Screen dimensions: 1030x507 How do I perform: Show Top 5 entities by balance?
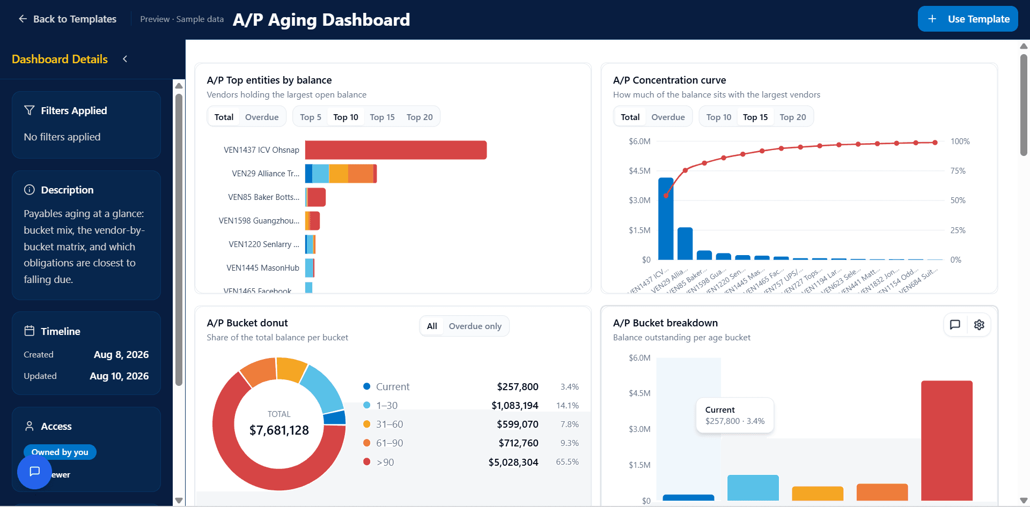311,117
